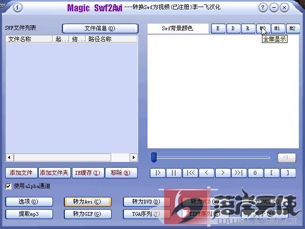Play the SWF preview
The image size is (305, 229).
[x=157, y=173]
